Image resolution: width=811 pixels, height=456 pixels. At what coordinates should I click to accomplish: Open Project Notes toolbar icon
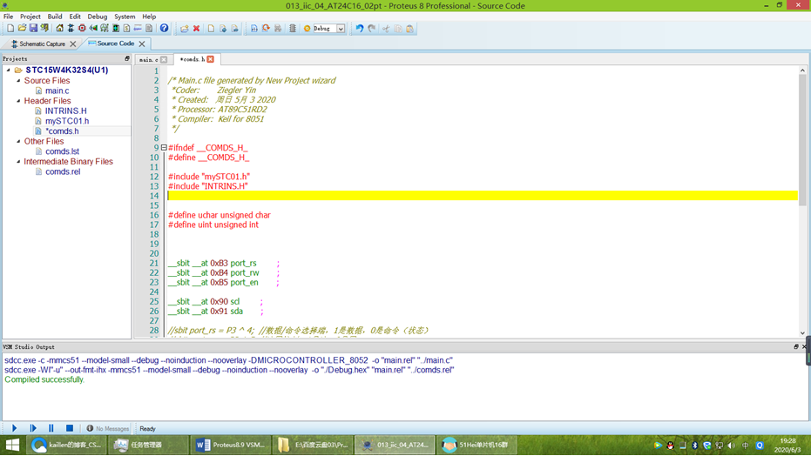click(149, 29)
